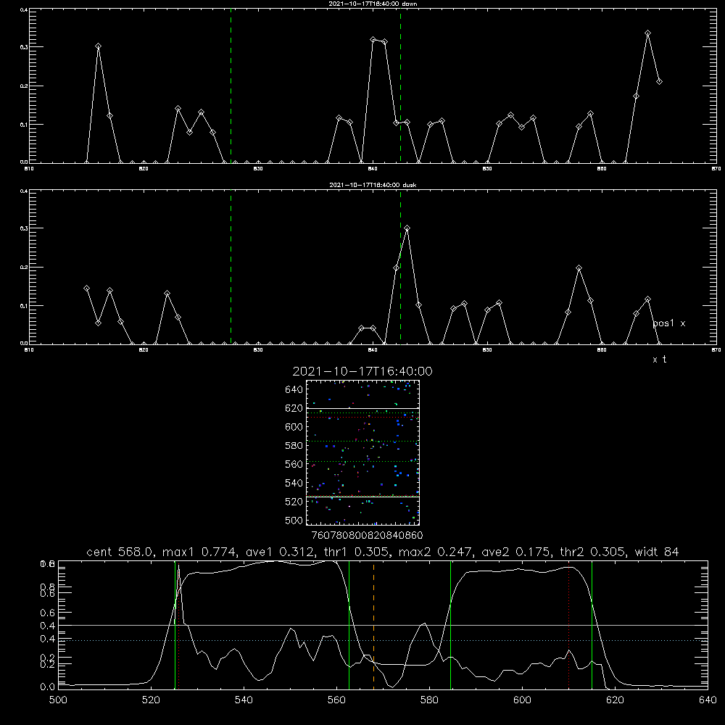The image size is (725, 725).
Task: Click the solid horizontal white line at 0.4 in the bottom plot
Action: (383, 625)
